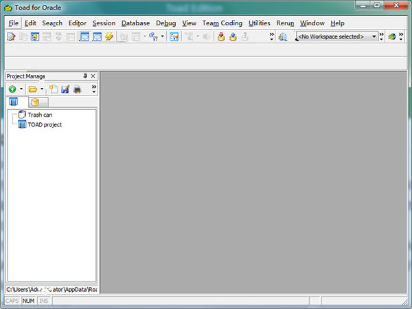Open the Database menu
Viewport: 412px width, 309px height.
point(135,23)
